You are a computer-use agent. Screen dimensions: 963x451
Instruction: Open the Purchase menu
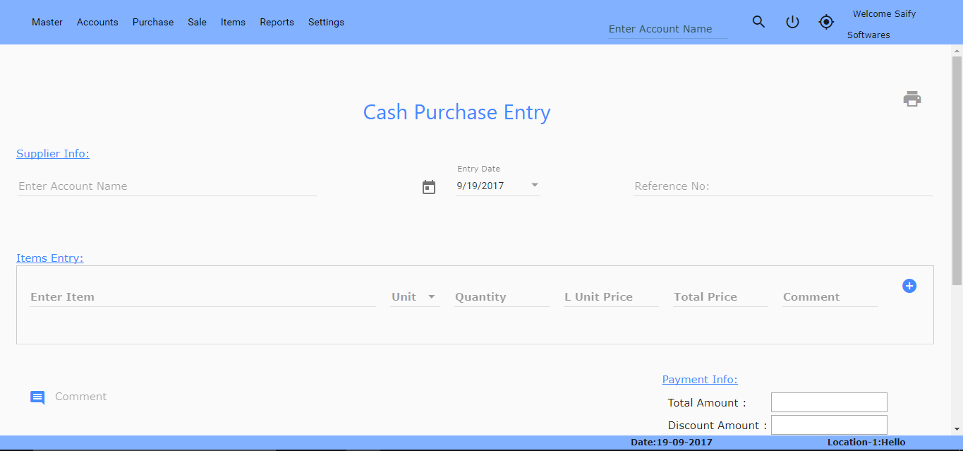click(153, 22)
